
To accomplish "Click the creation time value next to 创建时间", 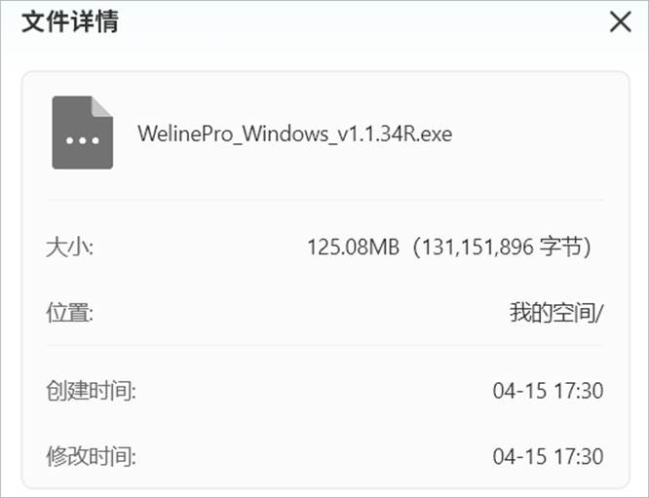I will click(x=548, y=391).
